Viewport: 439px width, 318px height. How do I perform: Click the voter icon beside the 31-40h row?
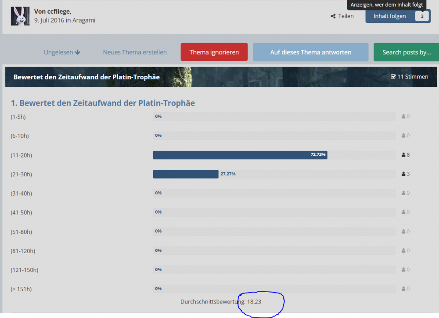coord(404,193)
